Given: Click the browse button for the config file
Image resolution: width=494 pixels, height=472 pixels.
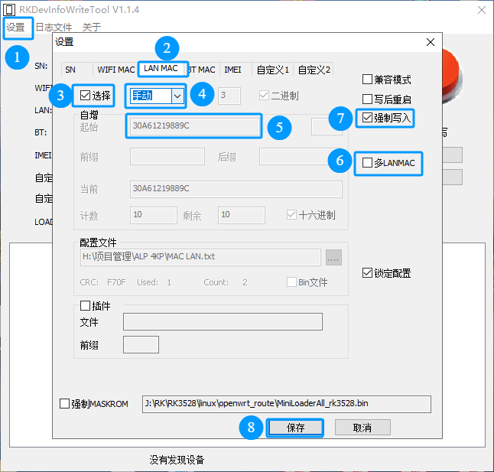Looking at the screenshot, I should pos(333,258).
